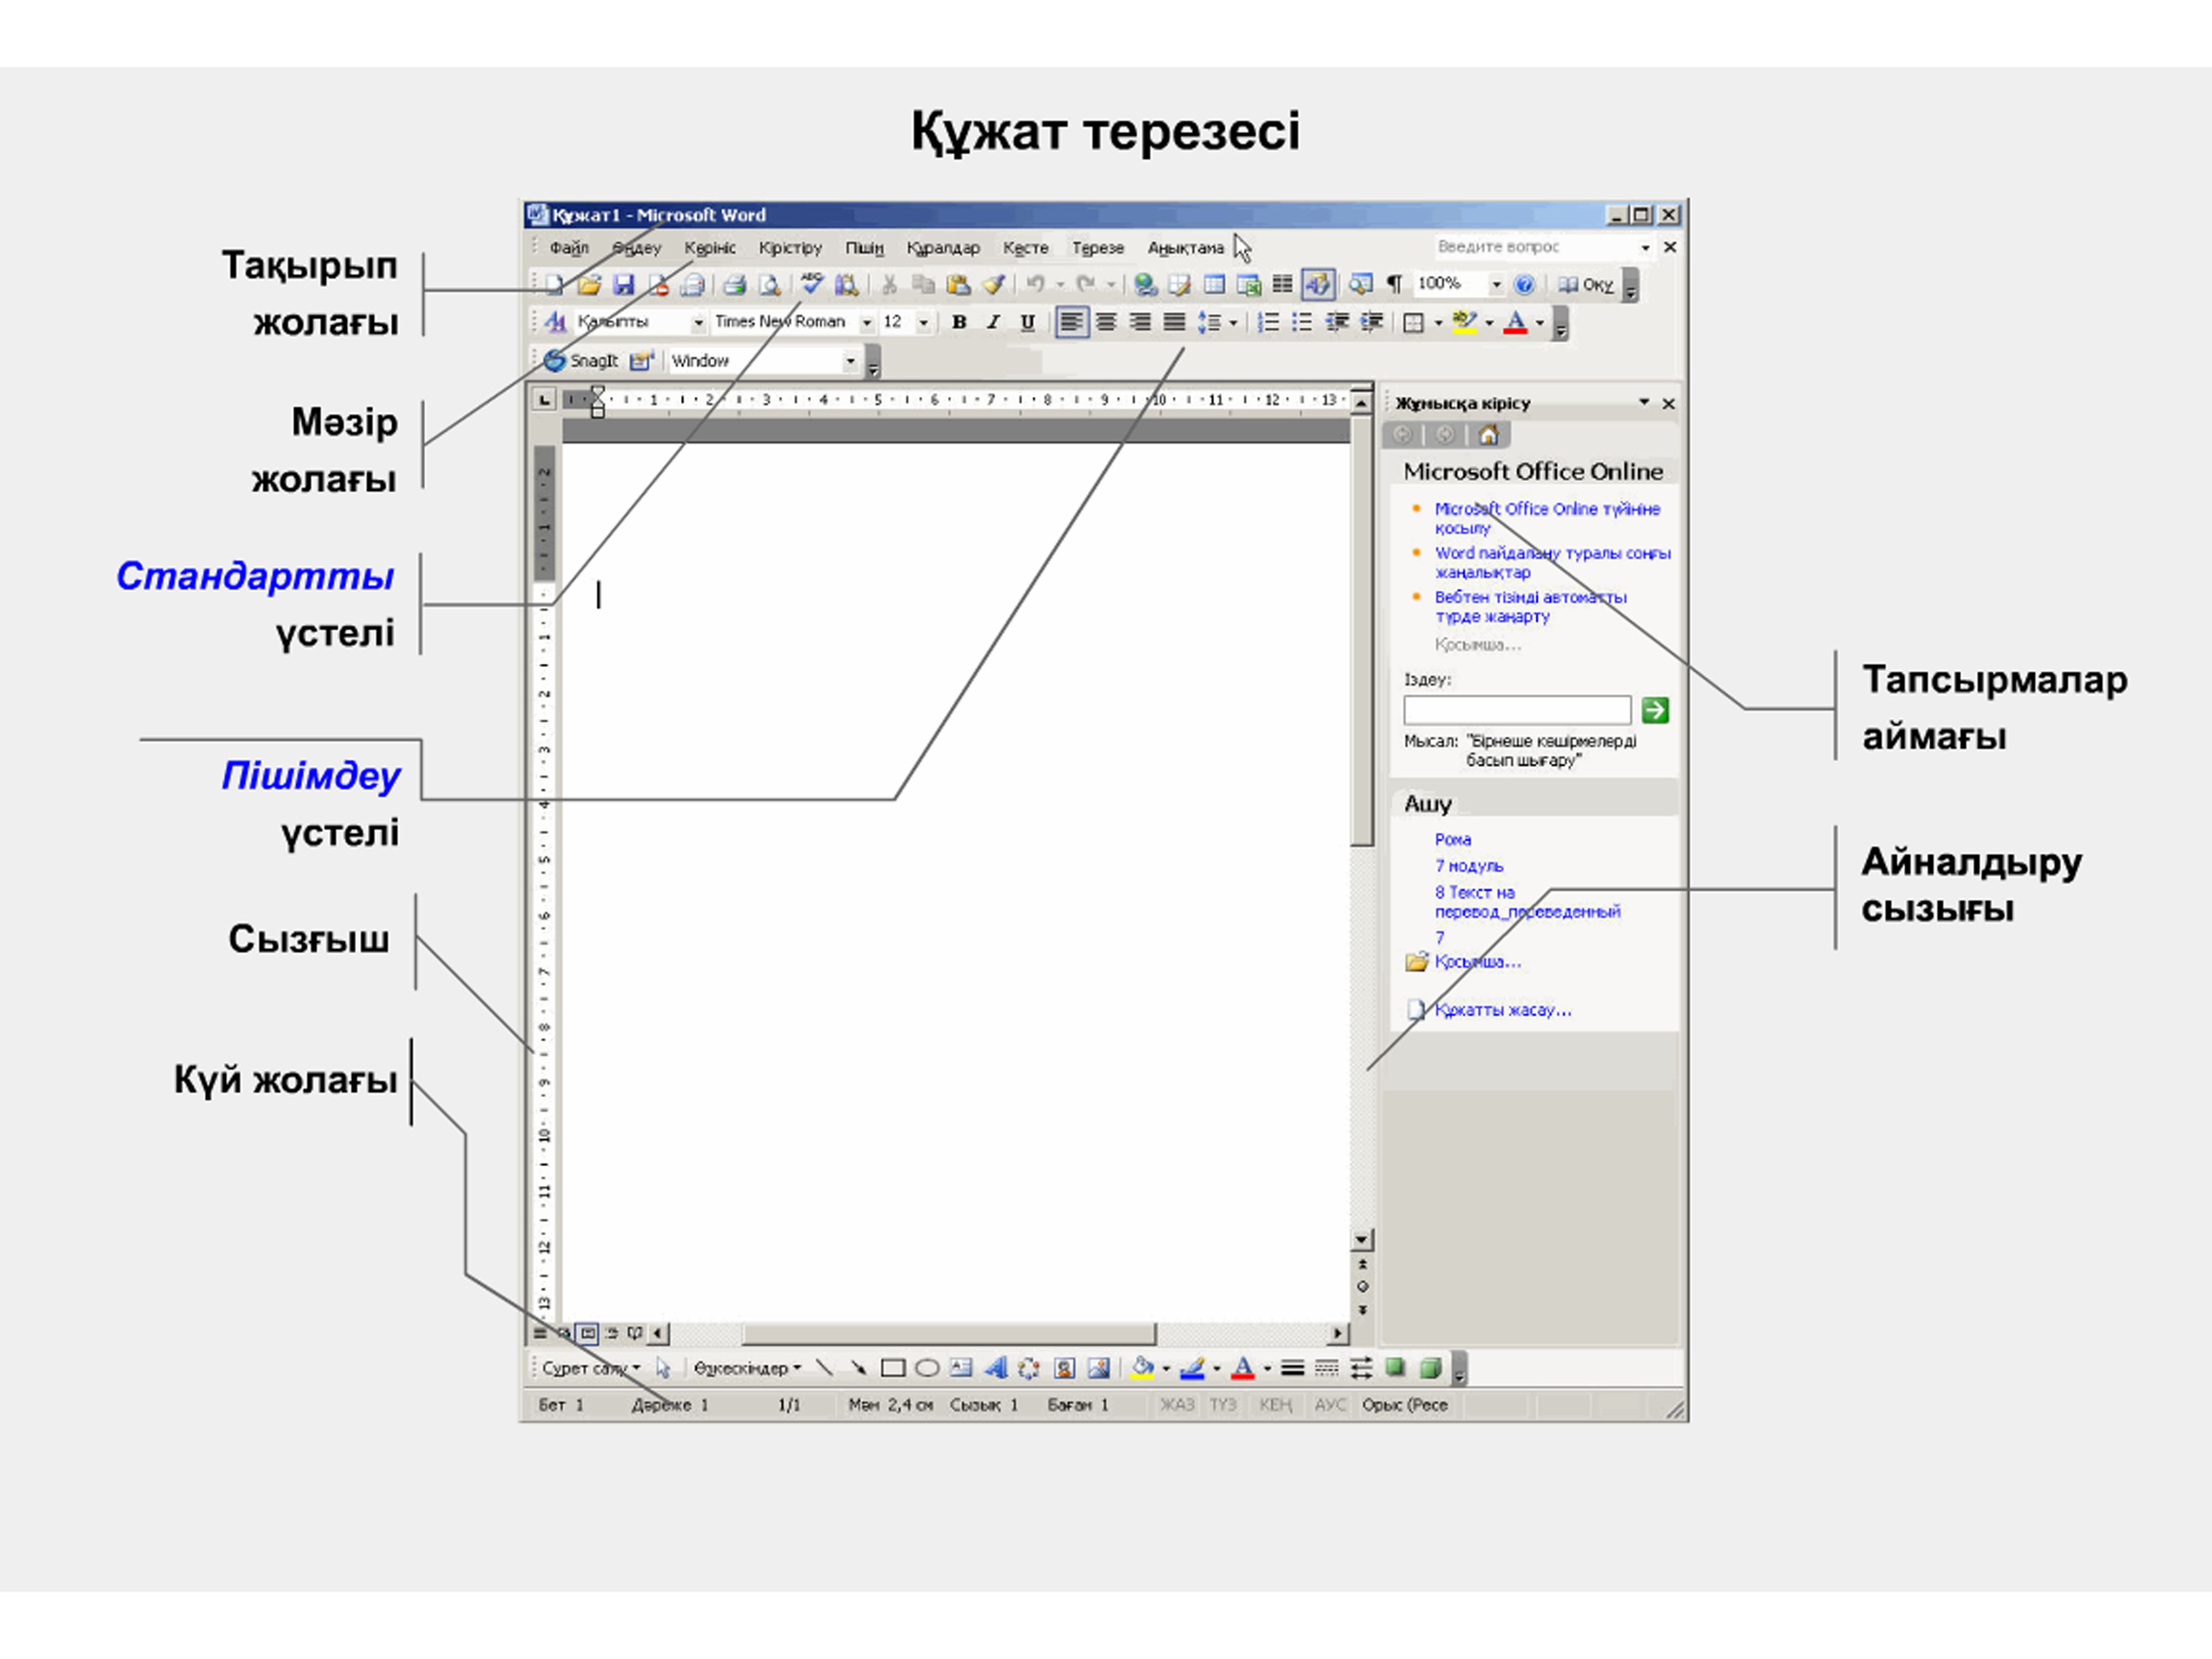Open the Кірістіру menu
2212x1659 pixels.
pyautogui.click(x=790, y=248)
